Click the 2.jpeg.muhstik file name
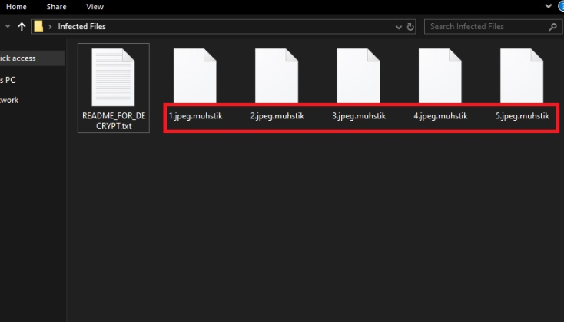 [x=277, y=116]
